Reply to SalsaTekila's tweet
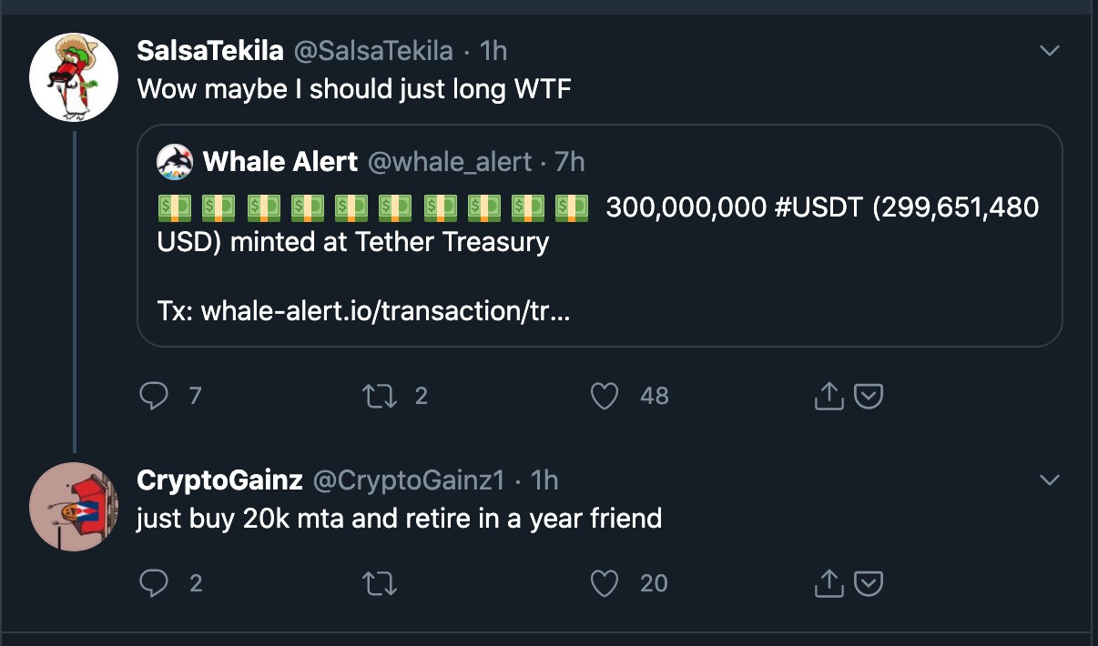This screenshot has height=646, width=1098. point(155,396)
